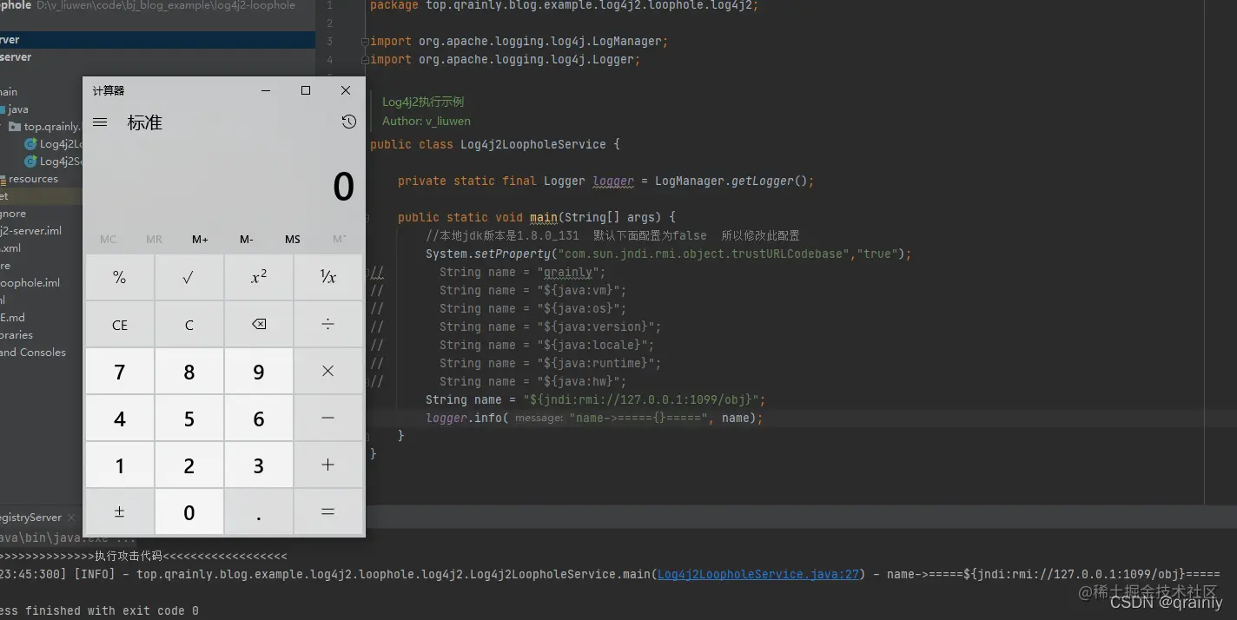The height and width of the screenshot is (620, 1237).
Task: Click the divide key
Action: click(328, 325)
